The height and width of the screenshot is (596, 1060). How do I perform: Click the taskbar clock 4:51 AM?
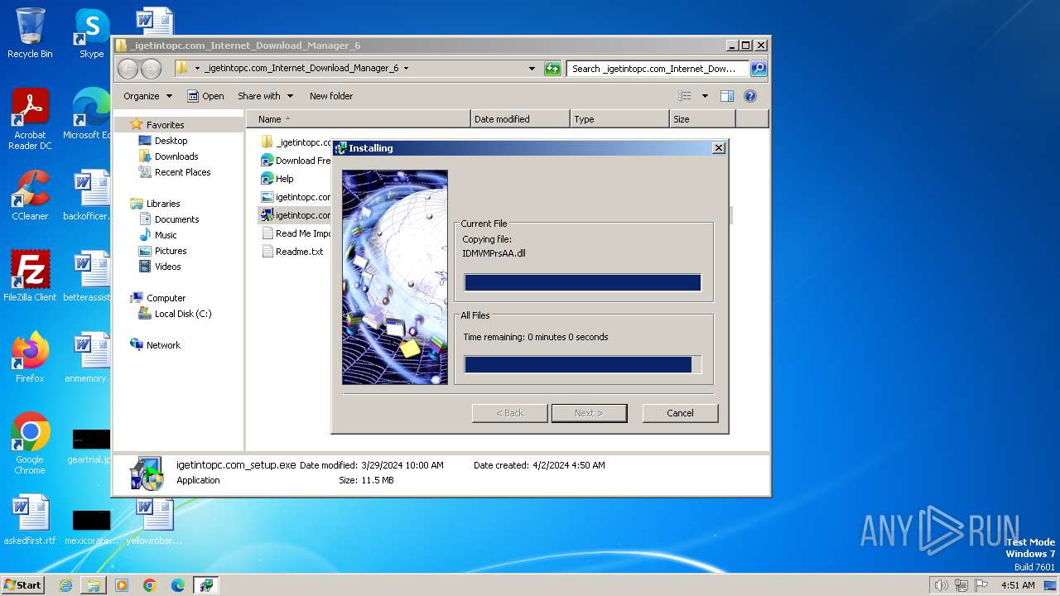click(1018, 585)
